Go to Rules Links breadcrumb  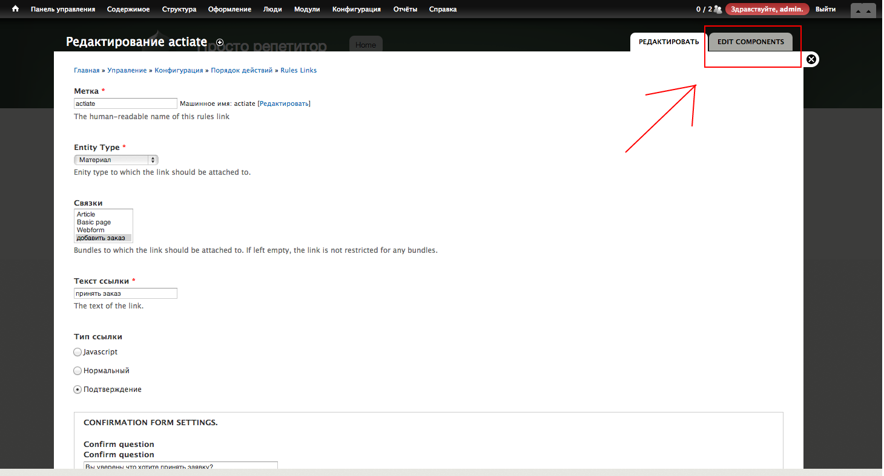click(x=299, y=70)
